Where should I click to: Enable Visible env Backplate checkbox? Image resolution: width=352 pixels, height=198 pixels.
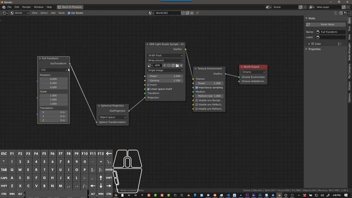coord(197,100)
